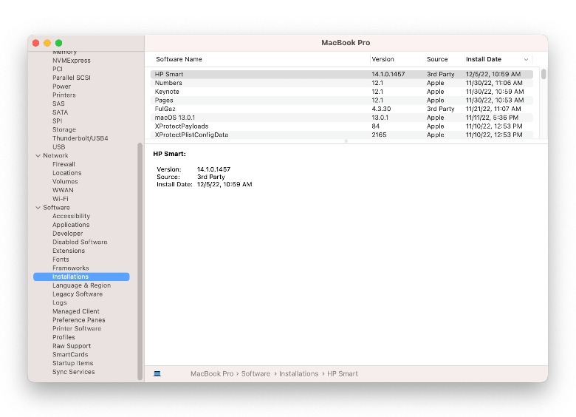This screenshot has width=576, height=417.
Task: Open SPI in sidebar
Action: coord(58,121)
